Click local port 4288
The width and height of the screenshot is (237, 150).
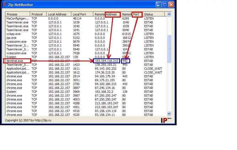click(x=76, y=103)
